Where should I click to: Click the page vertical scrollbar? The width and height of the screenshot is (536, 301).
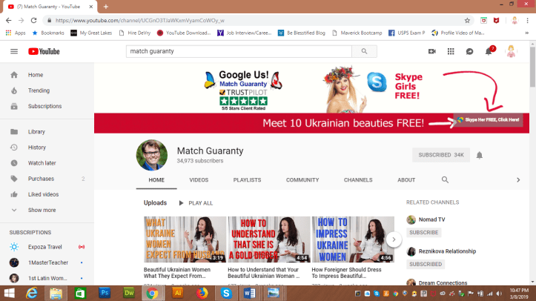(x=532, y=67)
